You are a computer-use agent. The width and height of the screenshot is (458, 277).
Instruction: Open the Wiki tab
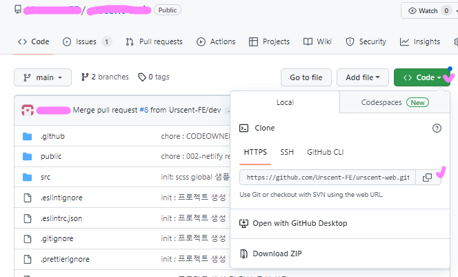tap(317, 42)
